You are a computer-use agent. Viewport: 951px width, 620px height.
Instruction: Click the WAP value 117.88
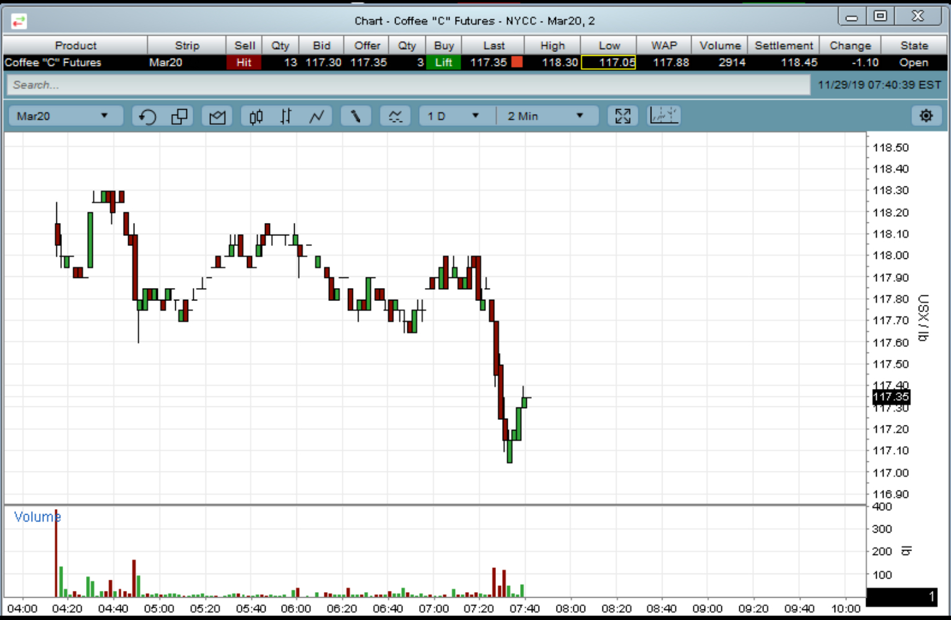(671, 63)
